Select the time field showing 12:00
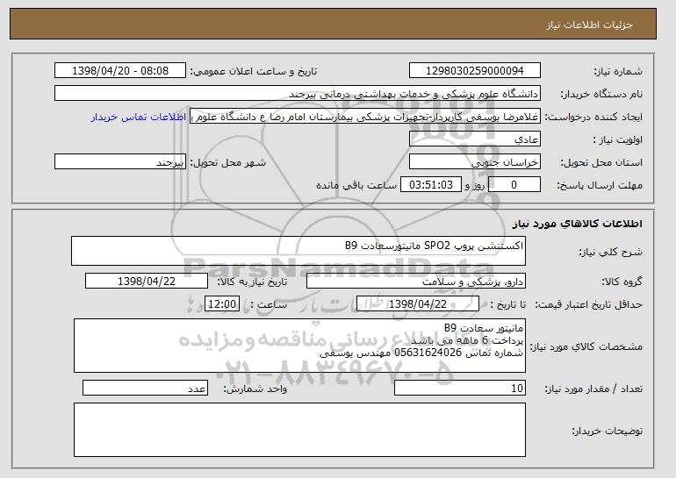 [222, 304]
